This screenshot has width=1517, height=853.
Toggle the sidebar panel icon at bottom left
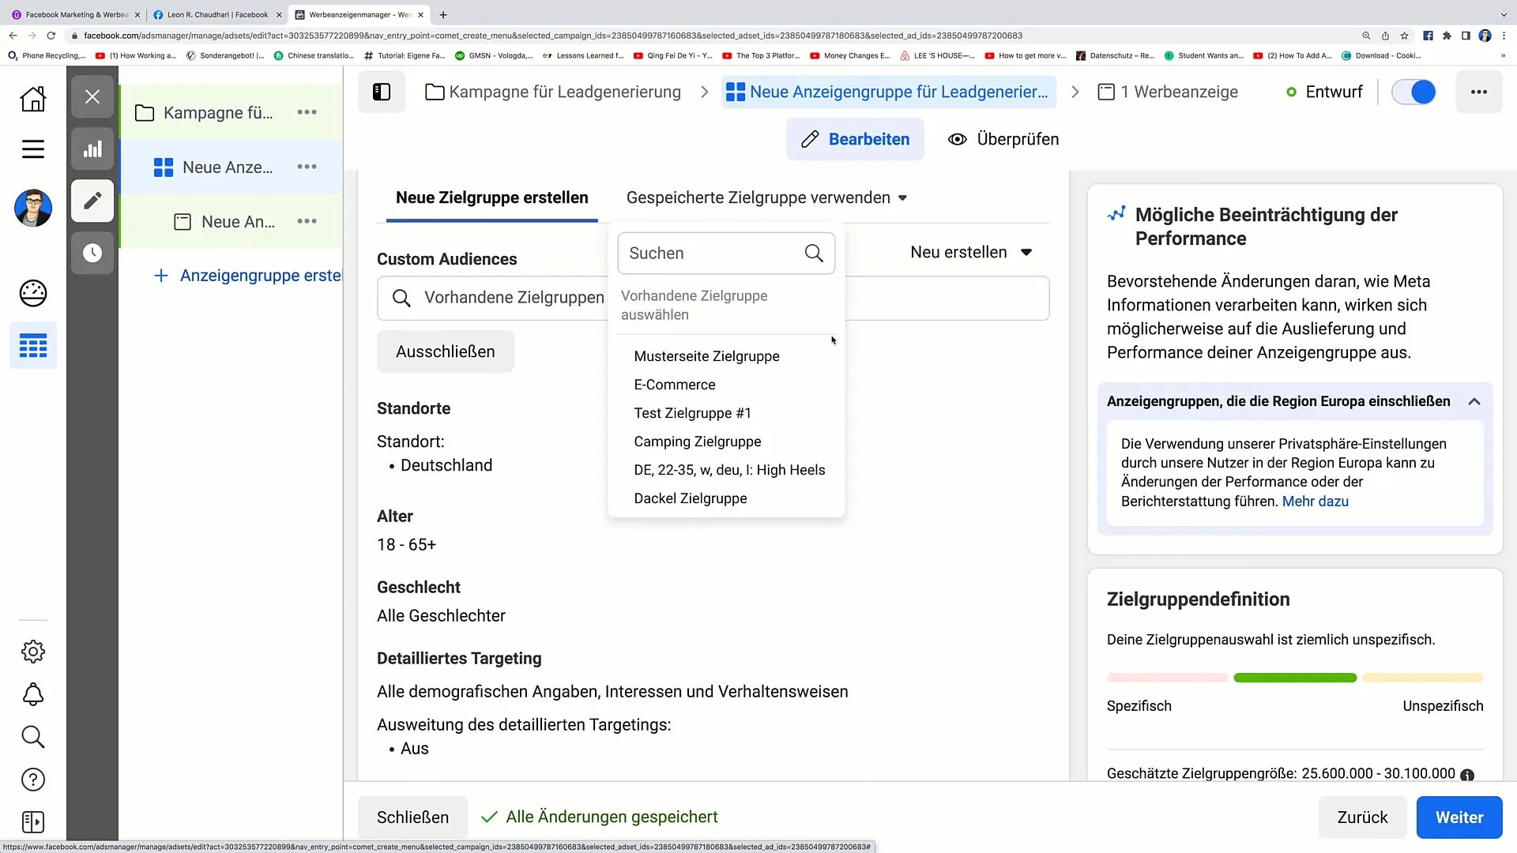tap(33, 822)
